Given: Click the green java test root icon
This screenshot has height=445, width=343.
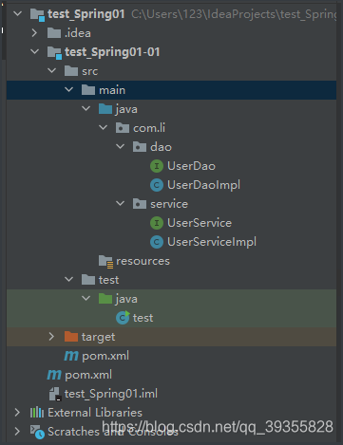Looking at the screenshot, I should 105,299.
